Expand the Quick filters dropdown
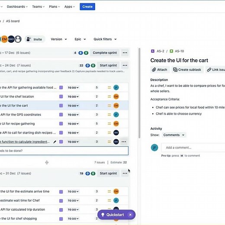Screen dimensions: 225x225 (105, 39)
